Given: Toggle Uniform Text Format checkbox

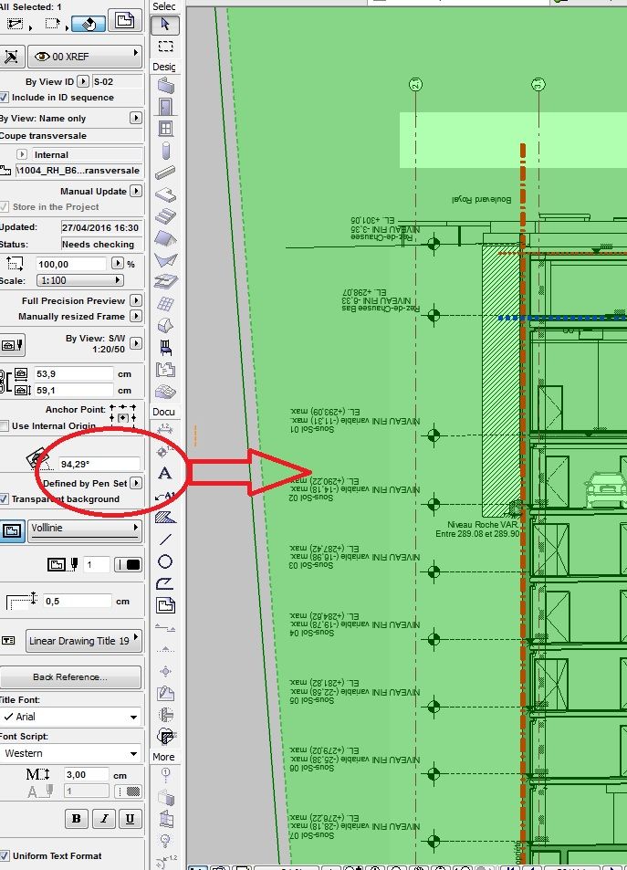Looking at the screenshot, I should tap(4, 855).
